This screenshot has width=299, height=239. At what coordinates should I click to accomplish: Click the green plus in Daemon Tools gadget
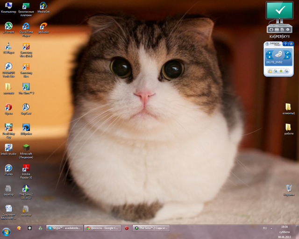(281, 70)
